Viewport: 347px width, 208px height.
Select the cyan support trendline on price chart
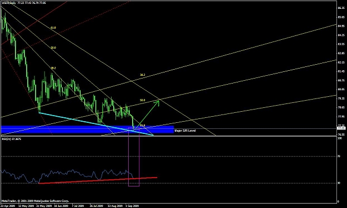(96, 124)
